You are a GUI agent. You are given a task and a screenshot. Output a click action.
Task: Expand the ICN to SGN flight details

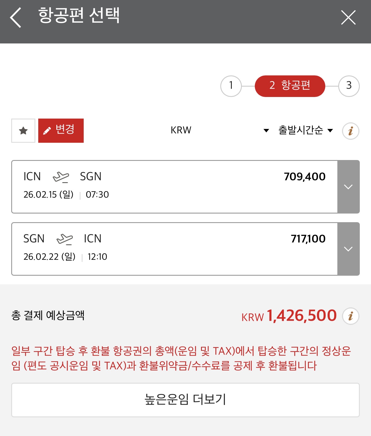[x=348, y=187]
